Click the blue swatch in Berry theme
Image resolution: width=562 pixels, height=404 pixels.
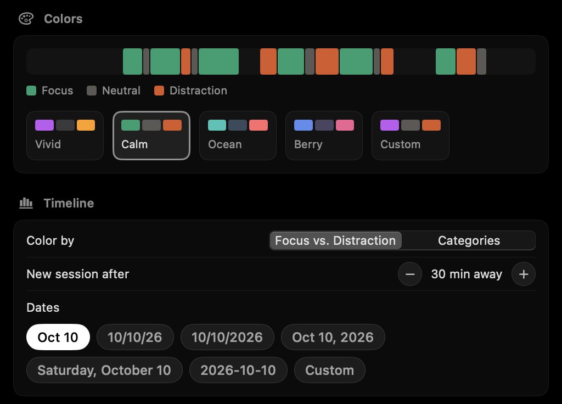(x=304, y=125)
